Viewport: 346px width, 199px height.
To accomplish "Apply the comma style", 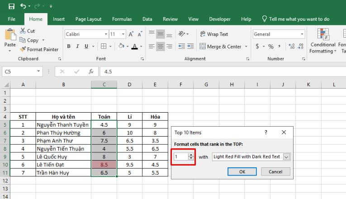I will point(280,46).
